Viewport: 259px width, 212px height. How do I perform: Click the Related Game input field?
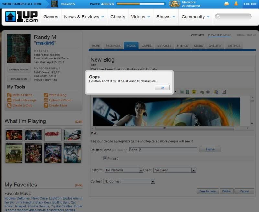tap(163, 150)
